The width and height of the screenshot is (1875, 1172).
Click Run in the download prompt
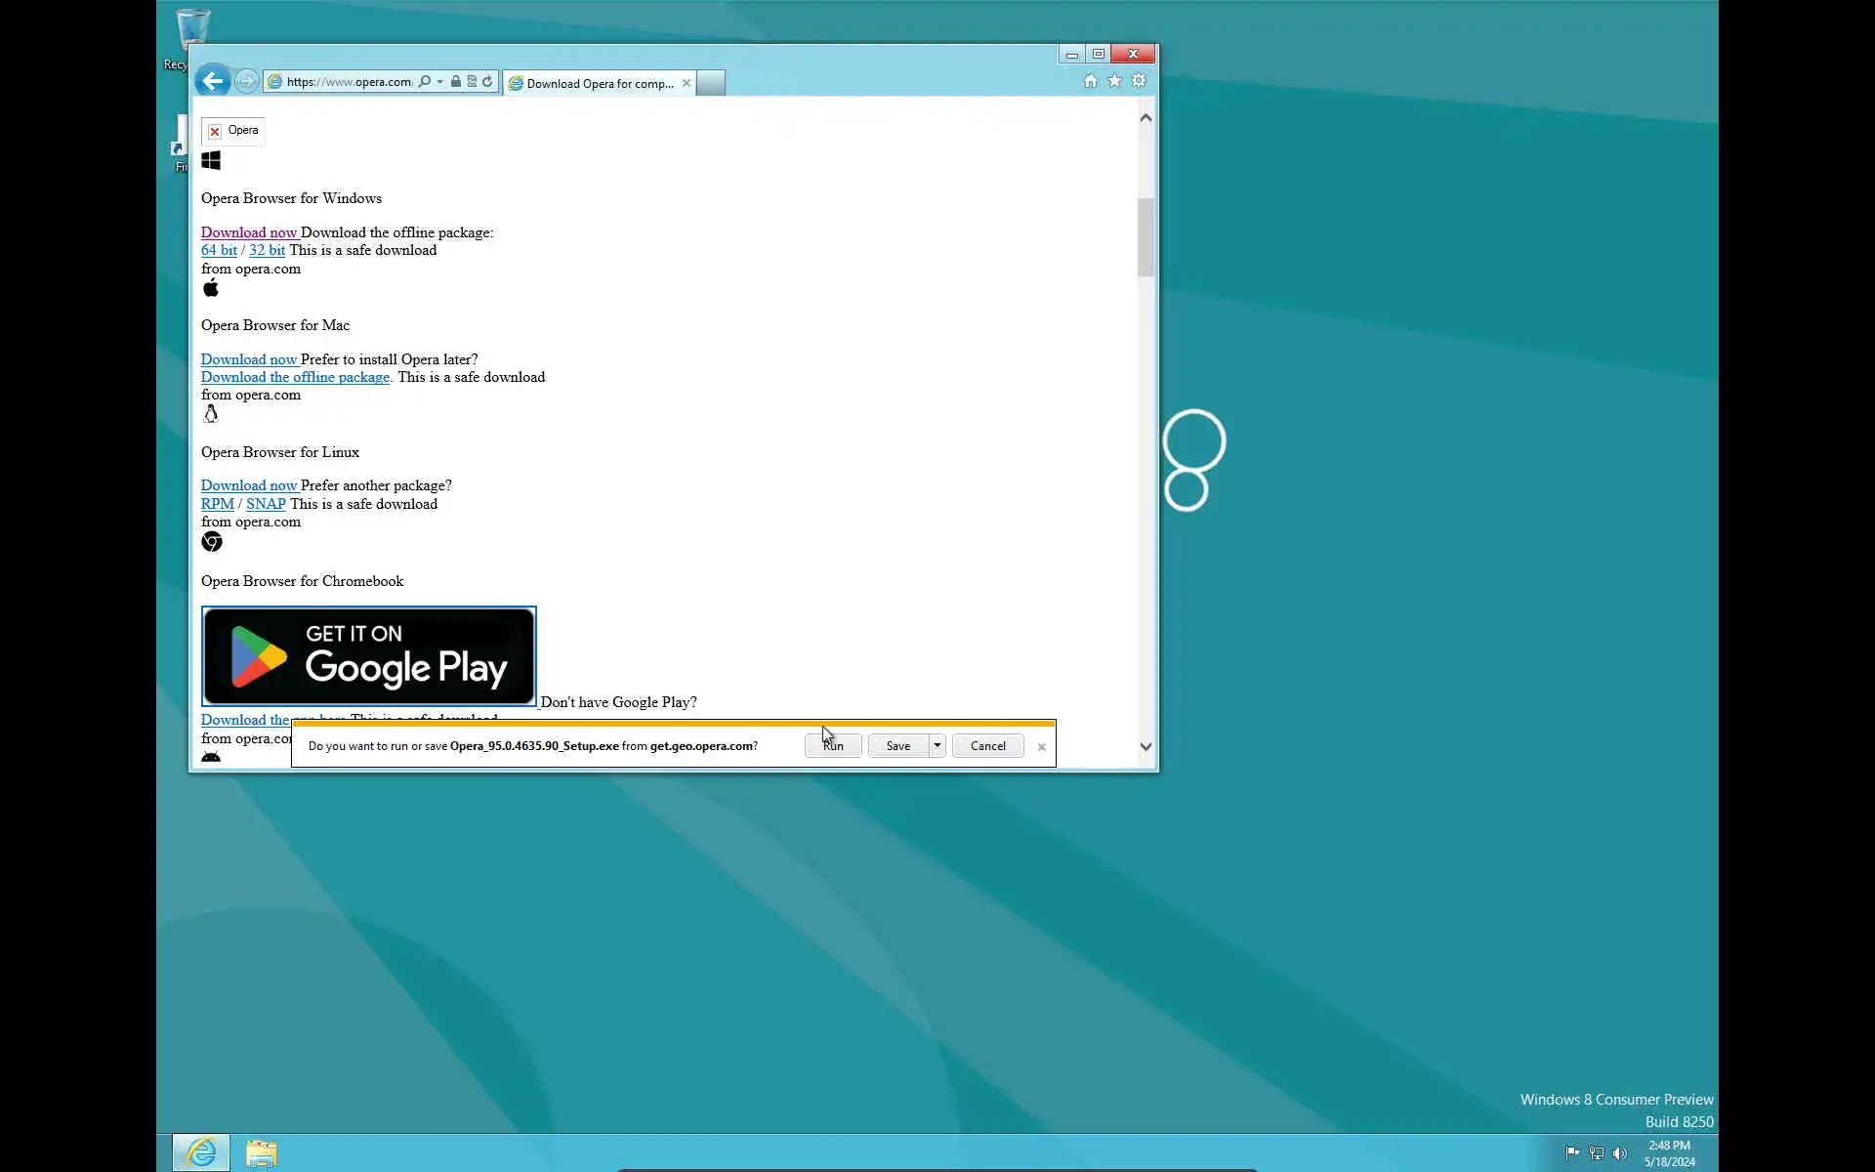coord(833,745)
